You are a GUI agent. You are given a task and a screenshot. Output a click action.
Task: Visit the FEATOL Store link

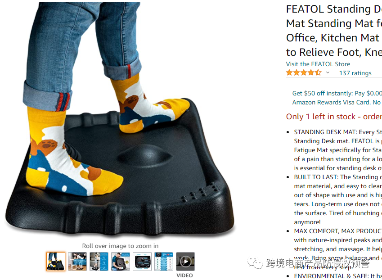[x=318, y=64]
